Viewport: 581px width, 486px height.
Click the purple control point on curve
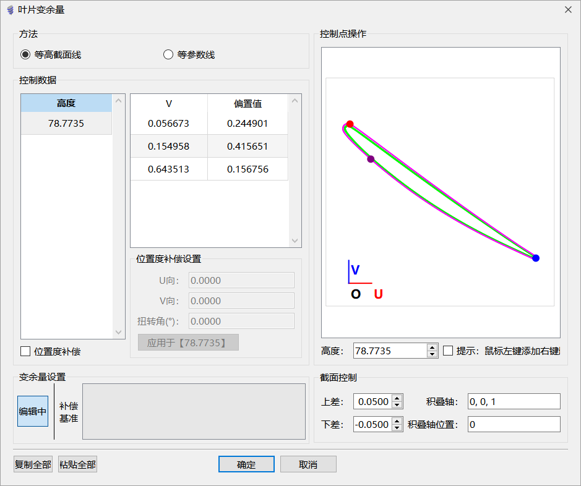371,159
